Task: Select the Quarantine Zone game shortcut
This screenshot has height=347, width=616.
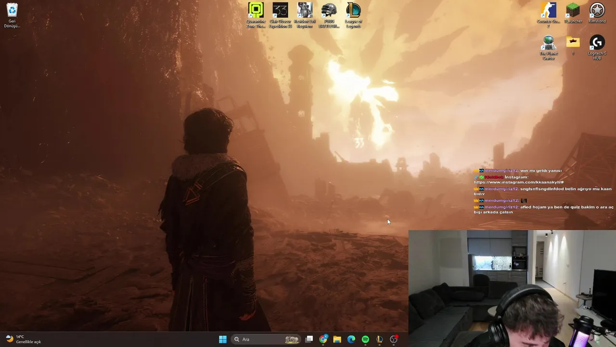Action: click(256, 16)
